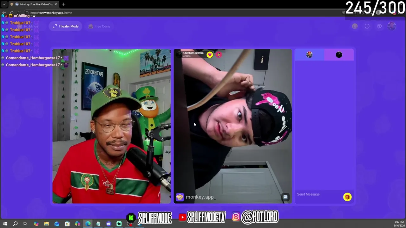Open your profile avatar menu

392,26
